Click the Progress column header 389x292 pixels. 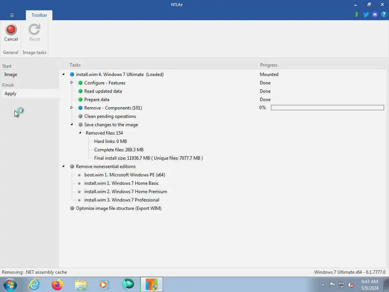pyautogui.click(x=269, y=65)
